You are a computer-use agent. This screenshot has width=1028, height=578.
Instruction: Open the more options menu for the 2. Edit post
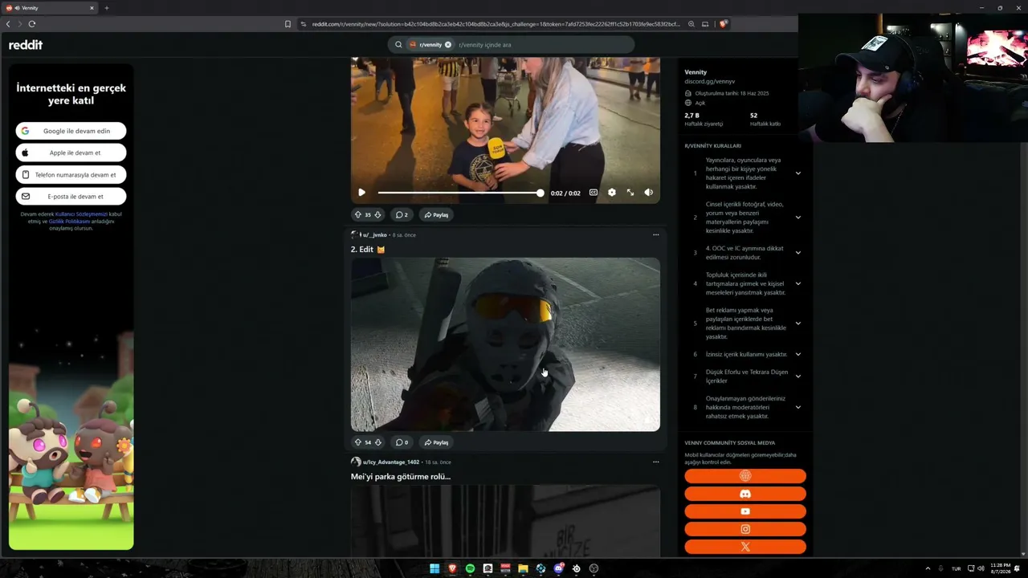pyautogui.click(x=655, y=235)
